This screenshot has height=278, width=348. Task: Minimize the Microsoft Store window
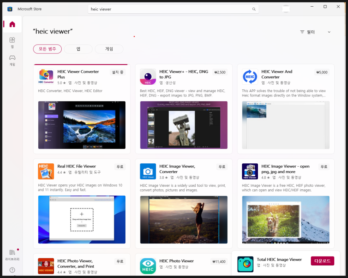coord(312,7)
